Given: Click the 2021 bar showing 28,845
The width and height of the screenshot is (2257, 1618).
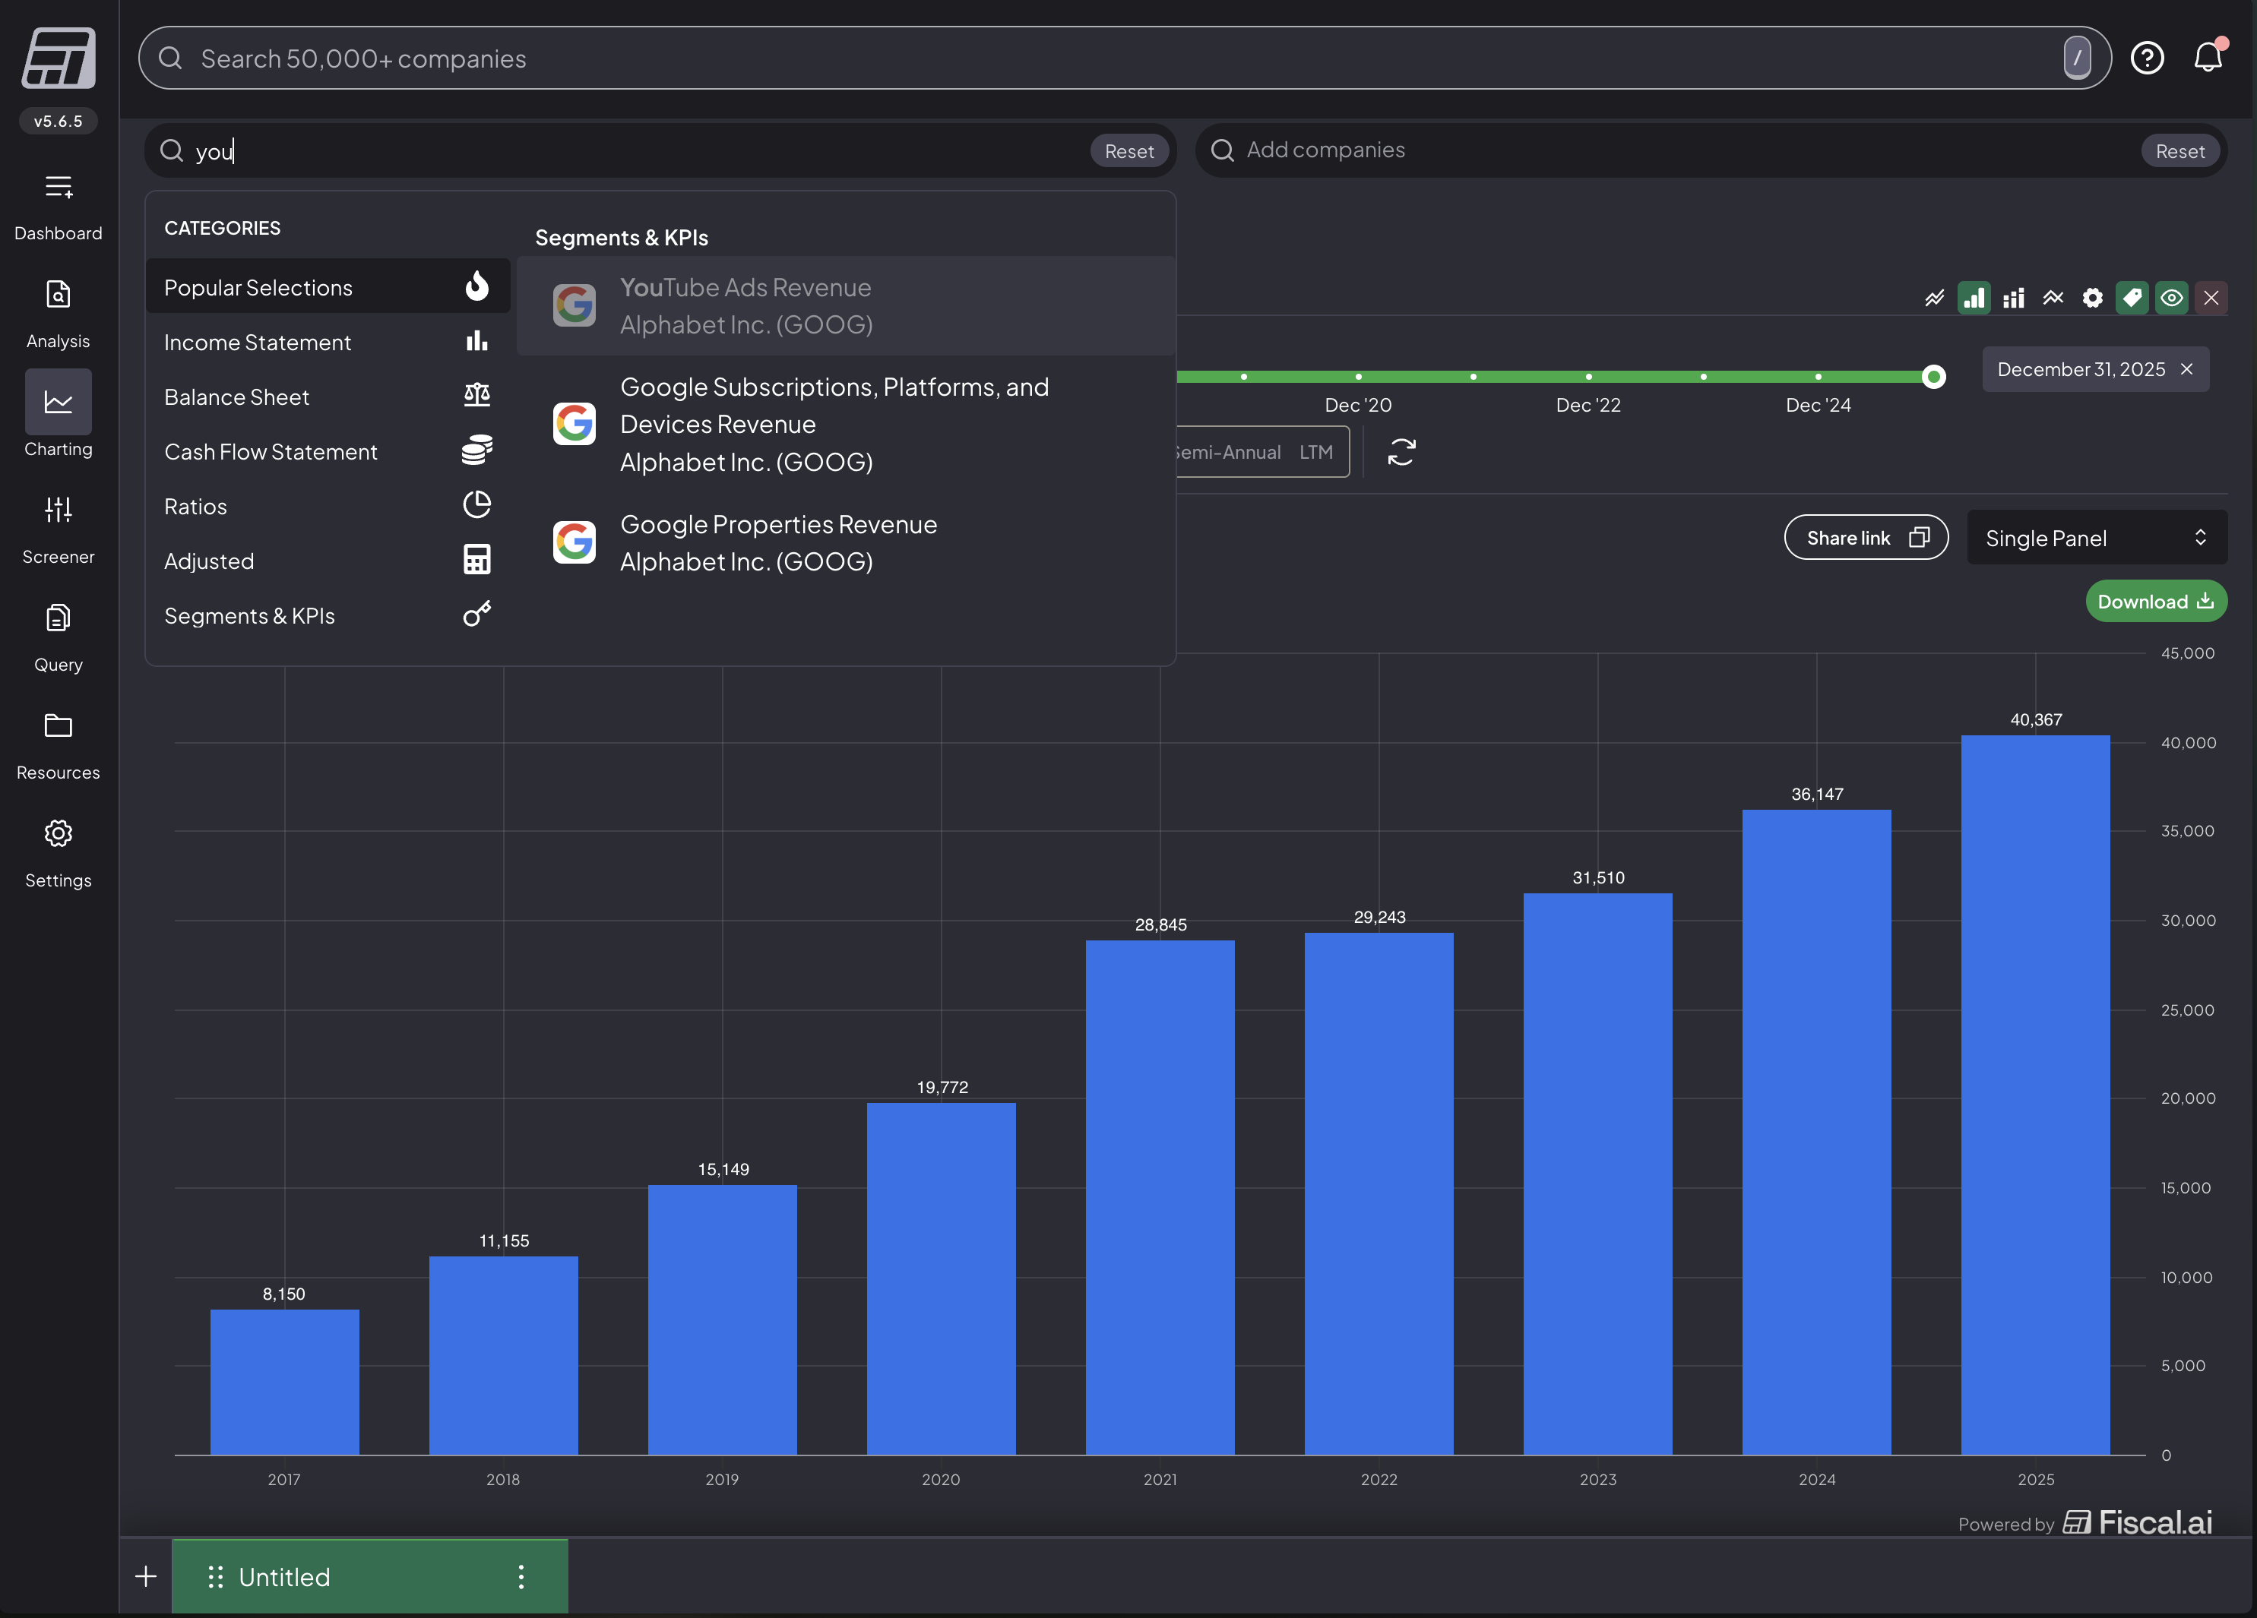Looking at the screenshot, I should coord(1160,1197).
